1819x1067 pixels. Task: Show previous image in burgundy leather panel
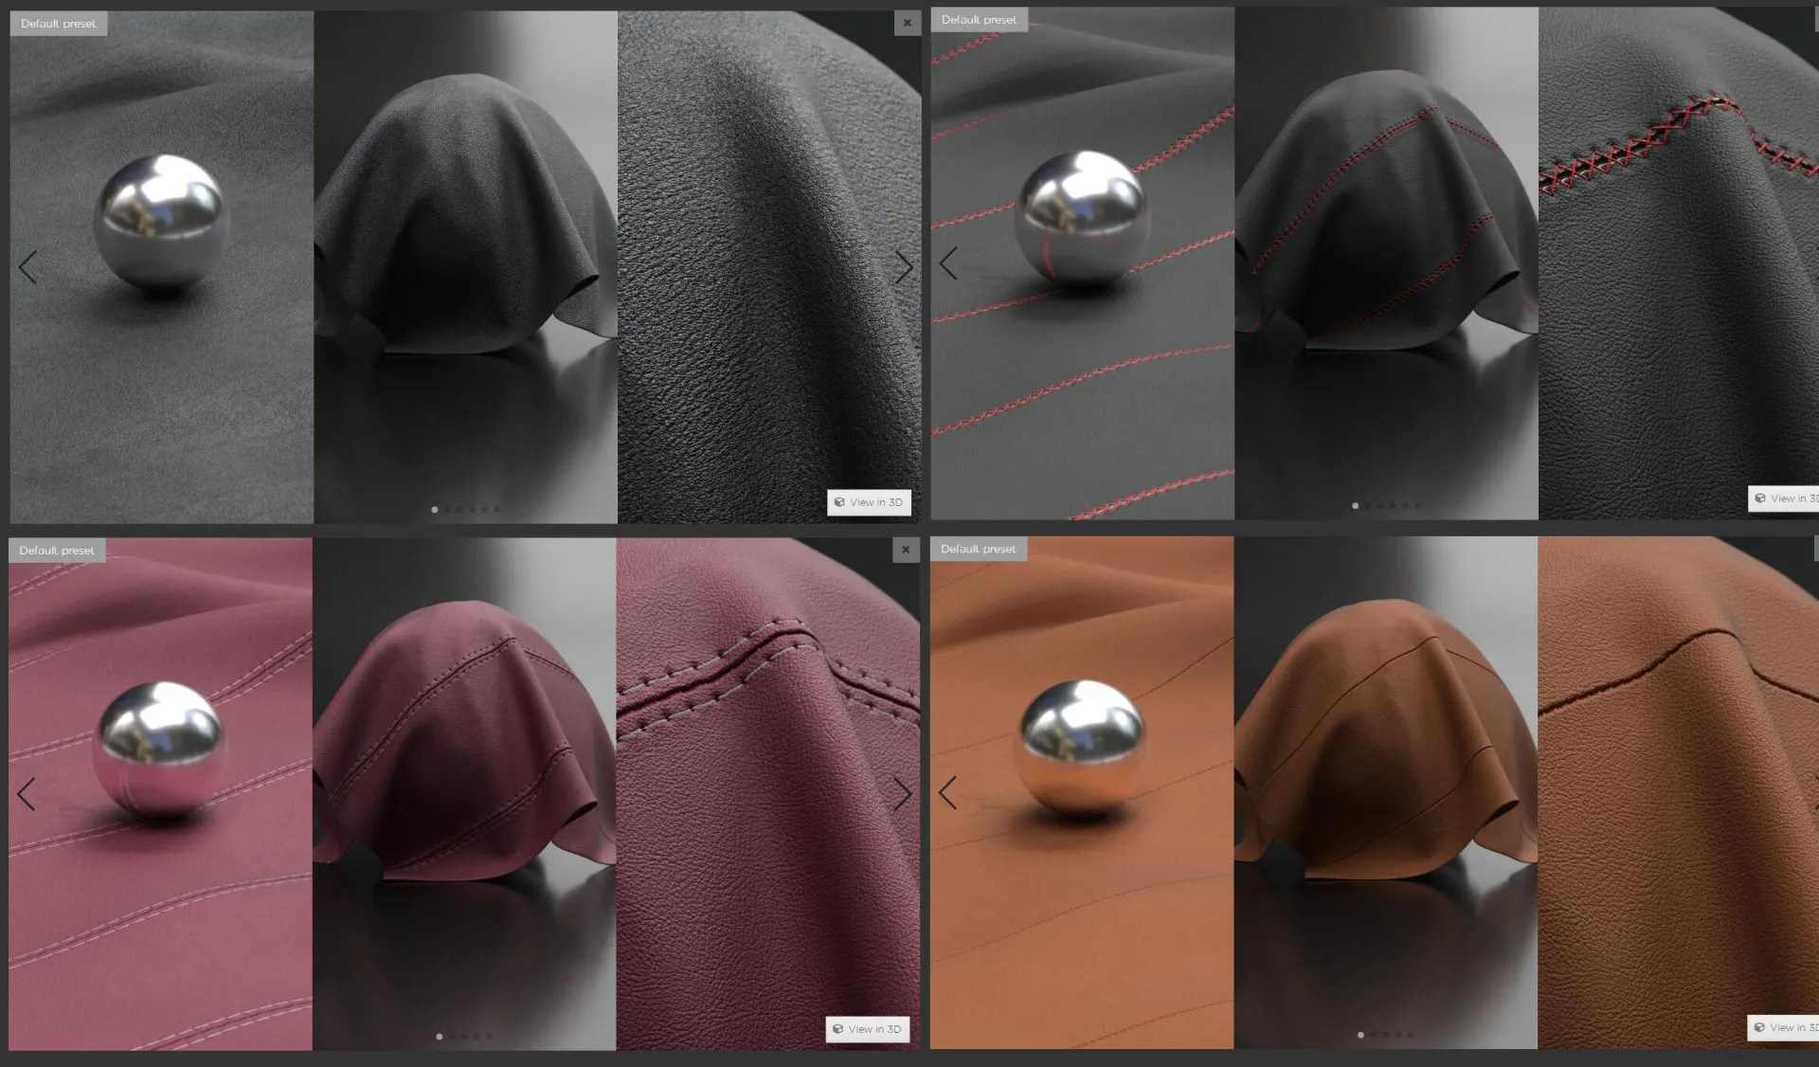pyautogui.click(x=27, y=794)
